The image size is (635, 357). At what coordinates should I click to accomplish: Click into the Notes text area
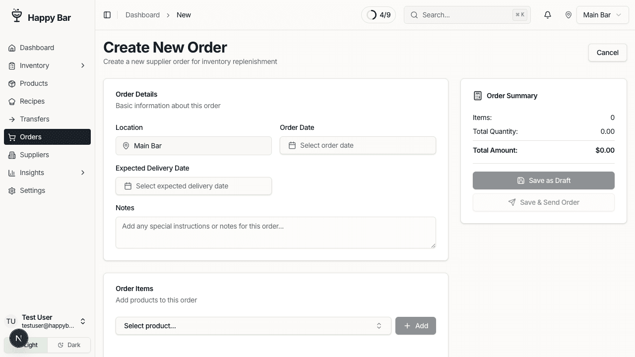click(x=276, y=233)
